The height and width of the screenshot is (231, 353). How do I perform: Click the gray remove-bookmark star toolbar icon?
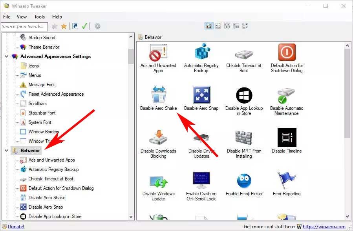[54, 26]
